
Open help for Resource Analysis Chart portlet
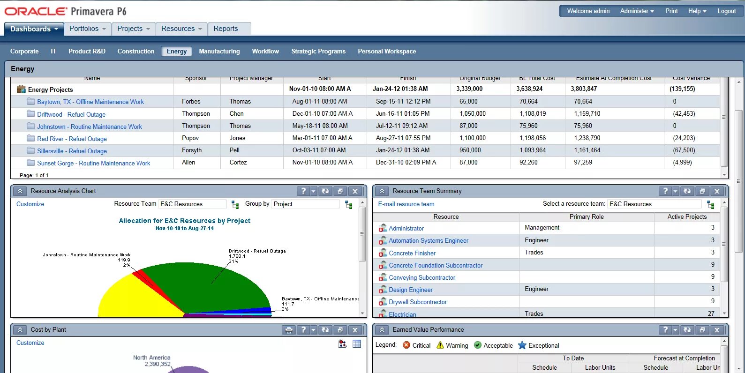(303, 191)
